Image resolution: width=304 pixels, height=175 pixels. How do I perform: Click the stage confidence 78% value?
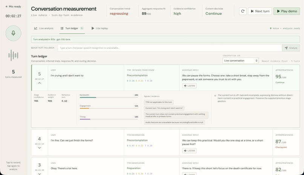pos(36,101)
